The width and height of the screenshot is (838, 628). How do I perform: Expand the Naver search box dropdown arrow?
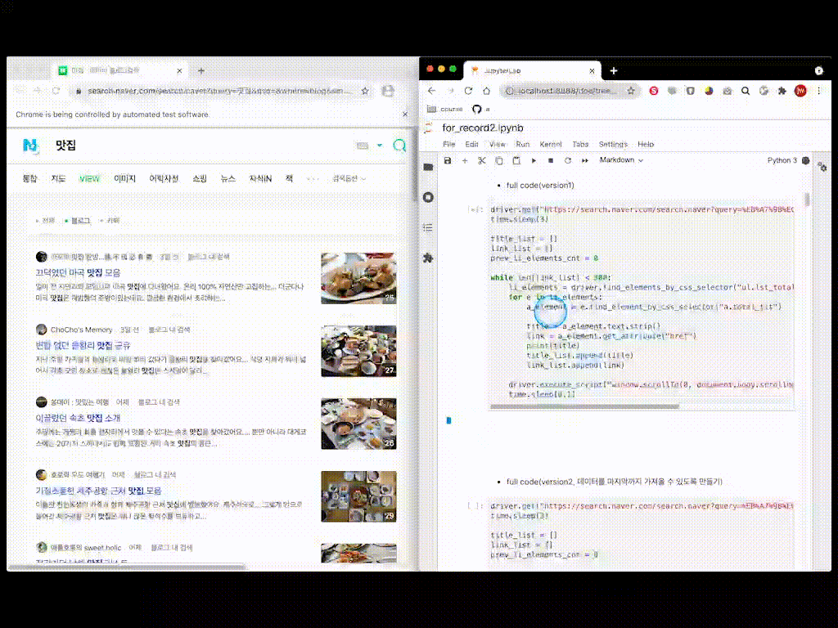pos(380,146)
